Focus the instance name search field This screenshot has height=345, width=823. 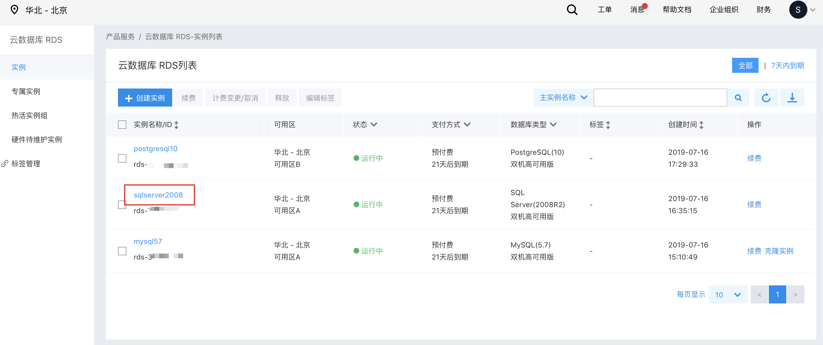[x=660, y=98]
